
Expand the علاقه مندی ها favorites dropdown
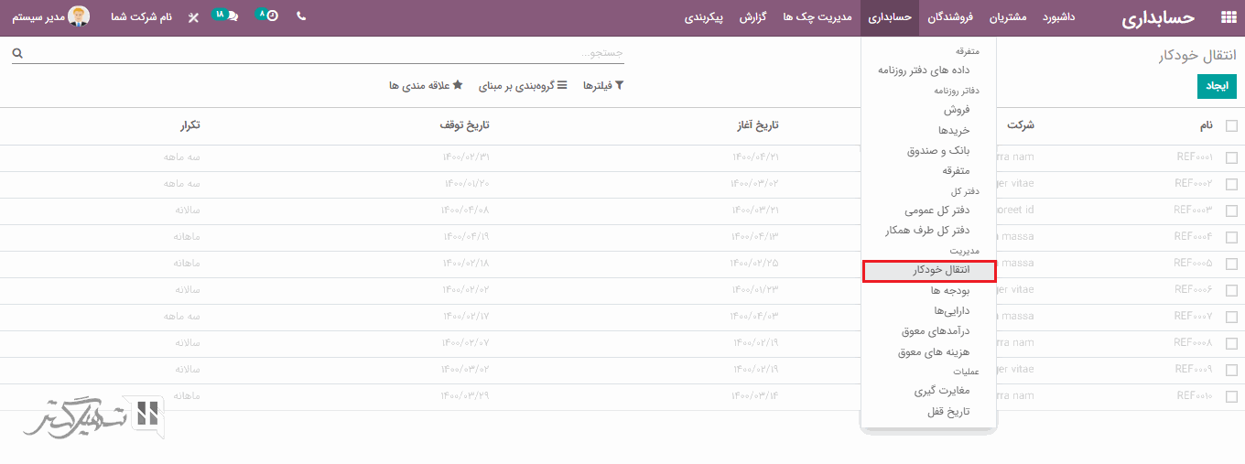(426, 85)
